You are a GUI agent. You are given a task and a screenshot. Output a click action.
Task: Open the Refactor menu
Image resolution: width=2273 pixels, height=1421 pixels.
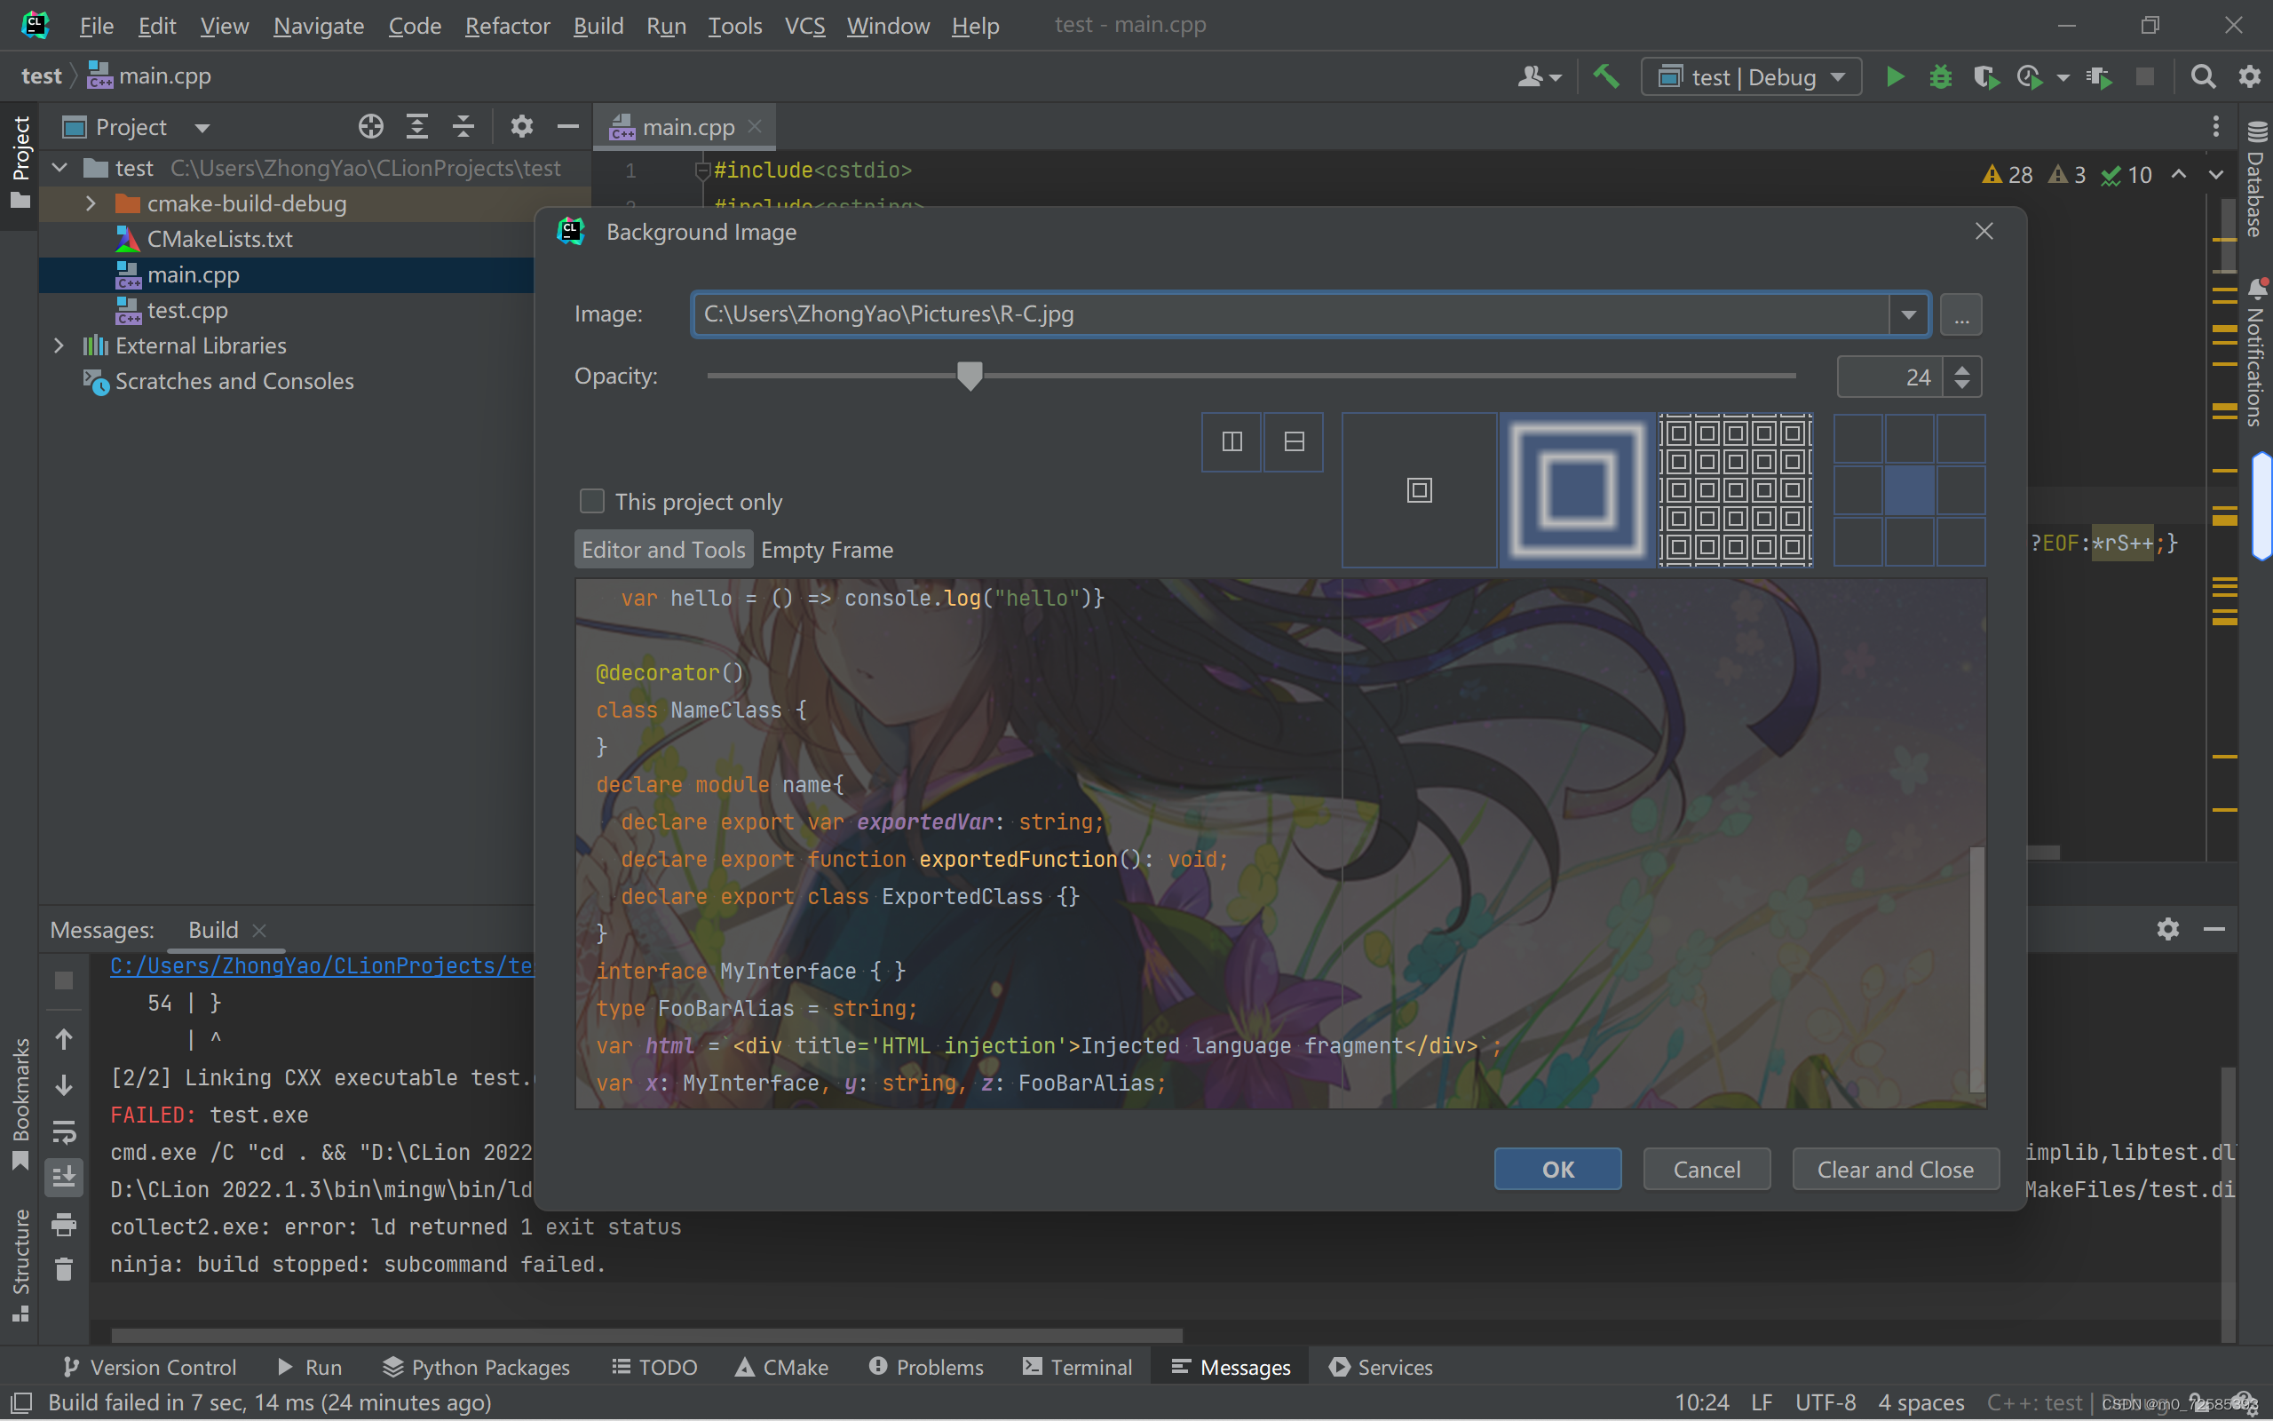pyautogui.click(x=506, y=27)
